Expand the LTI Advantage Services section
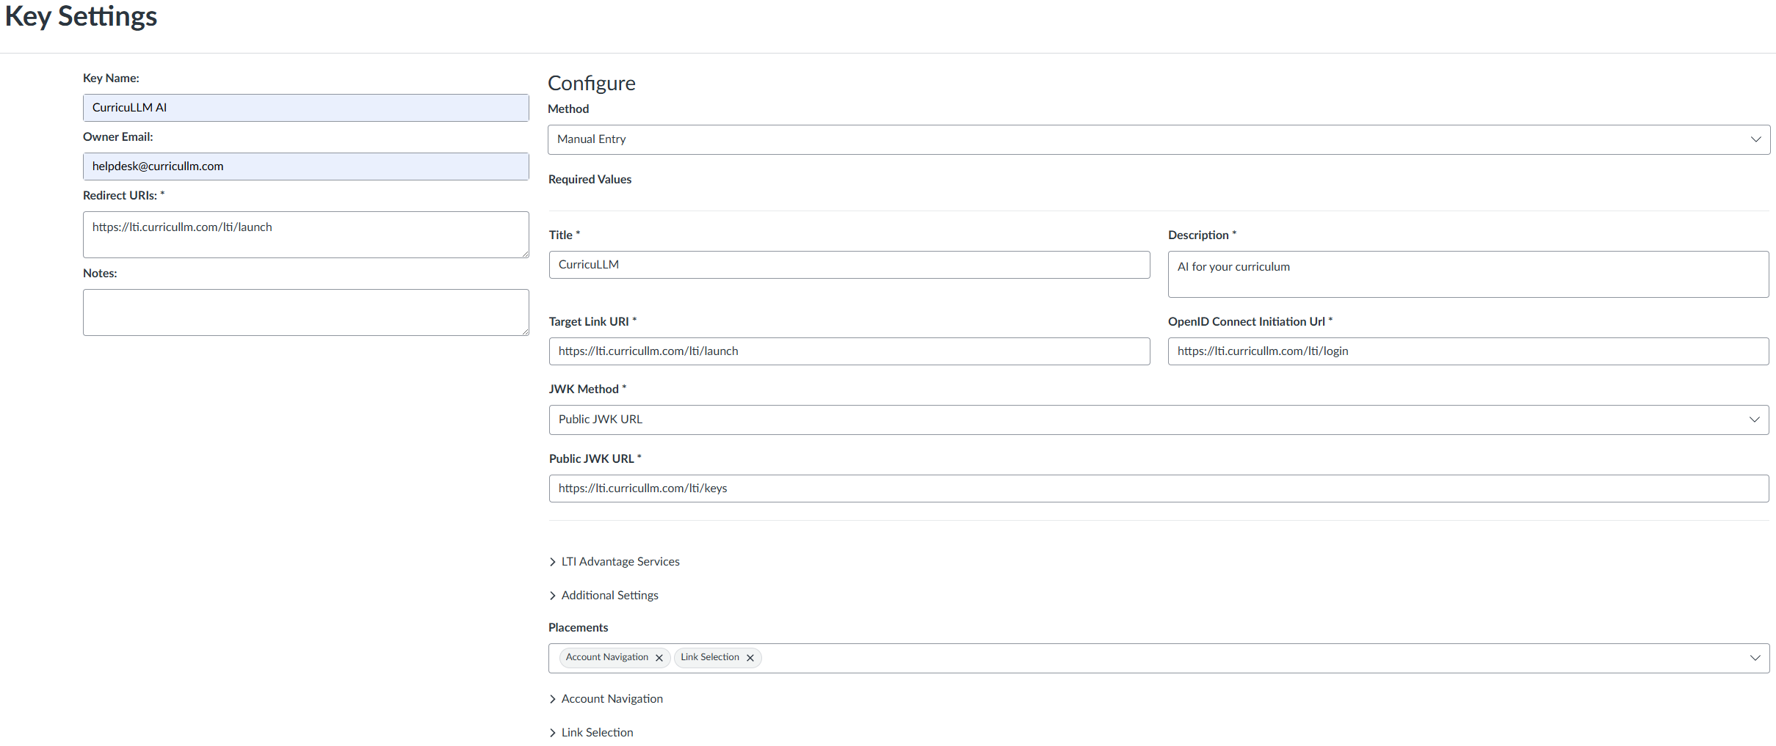 pos(620,561)
